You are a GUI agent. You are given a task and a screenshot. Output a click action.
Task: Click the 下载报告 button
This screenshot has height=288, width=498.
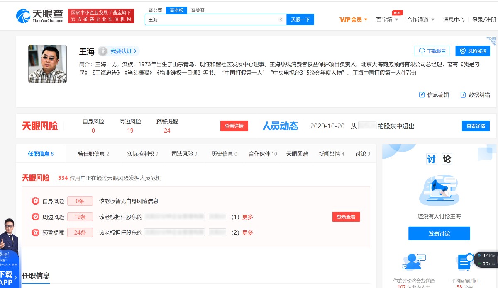click(432, 51)
